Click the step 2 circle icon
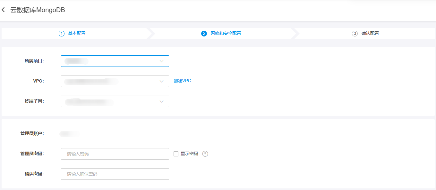Screen dimensions: 436x190 (x=204, y=34)
